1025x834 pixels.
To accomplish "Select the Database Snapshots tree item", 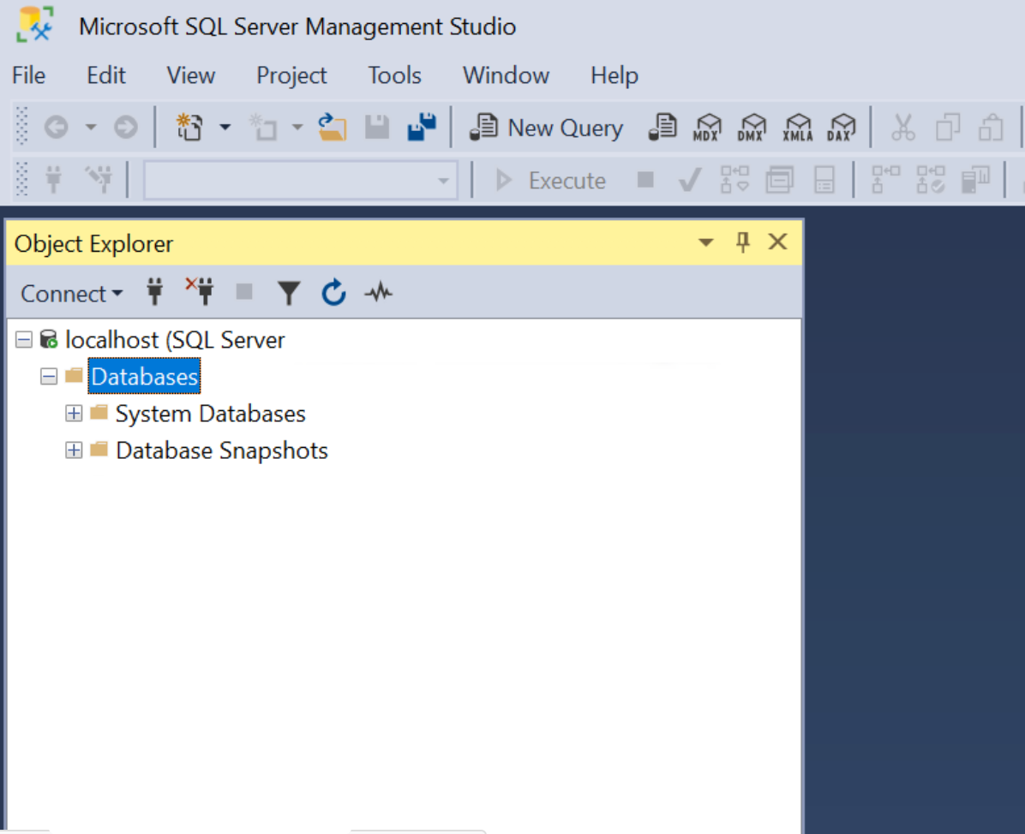I will (x=222, y=450).
